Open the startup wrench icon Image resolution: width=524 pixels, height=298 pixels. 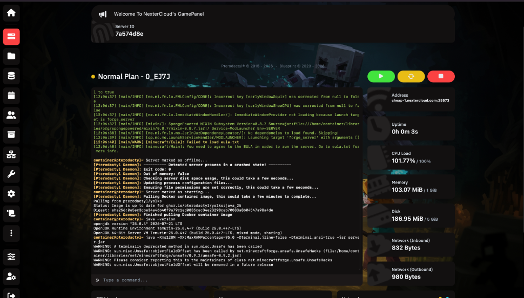[11, 174]
